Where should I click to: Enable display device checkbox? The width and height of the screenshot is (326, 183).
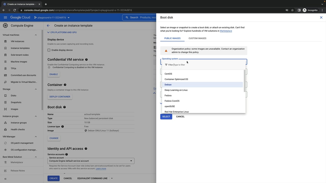[49, 50]
